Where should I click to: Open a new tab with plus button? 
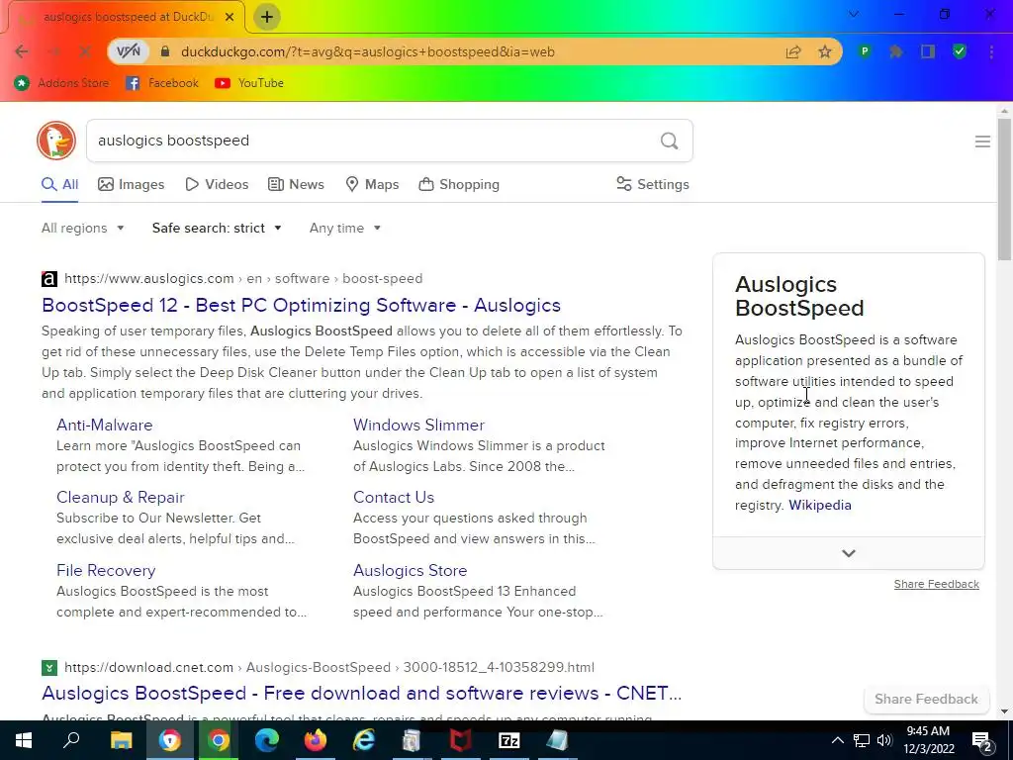pyautogui.click(x=267, y=17)
